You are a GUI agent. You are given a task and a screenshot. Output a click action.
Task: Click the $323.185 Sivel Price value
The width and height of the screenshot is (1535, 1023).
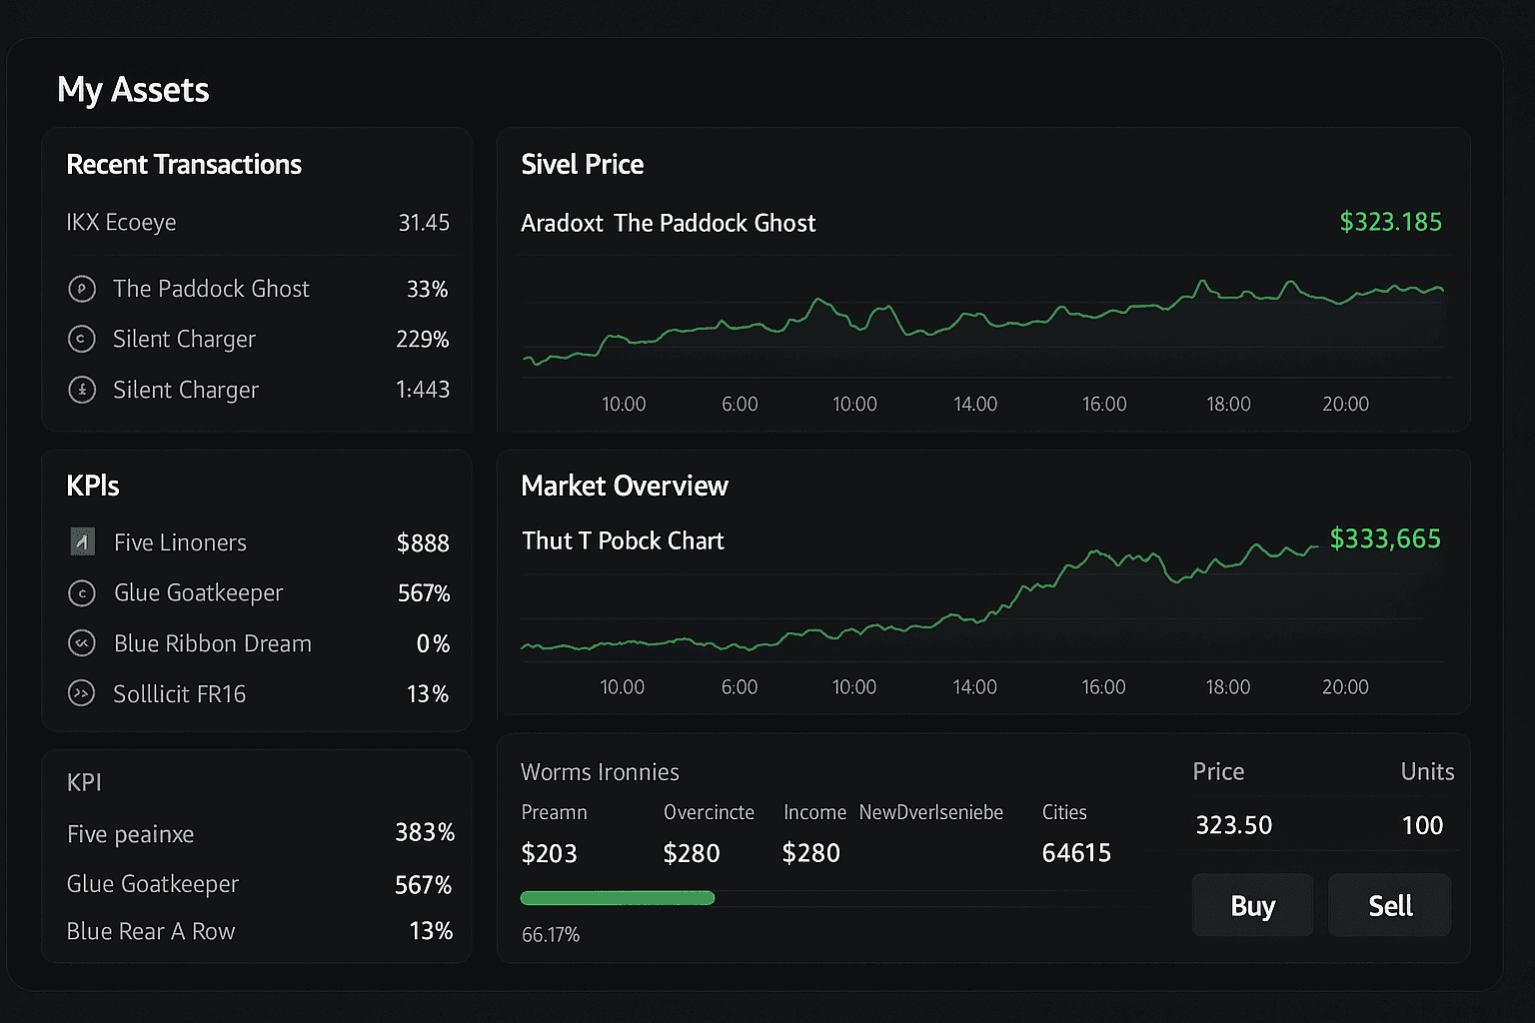click(x=1390, y=222)
